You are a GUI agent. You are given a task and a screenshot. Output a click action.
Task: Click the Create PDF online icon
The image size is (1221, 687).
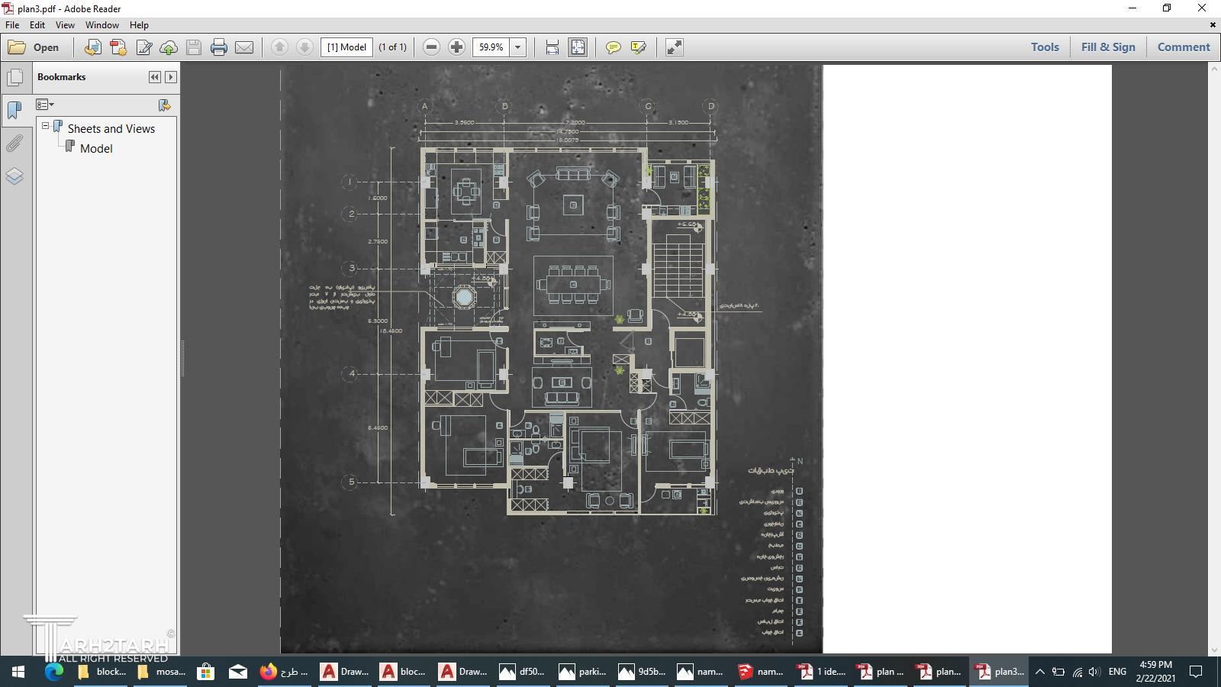point(118,47)
